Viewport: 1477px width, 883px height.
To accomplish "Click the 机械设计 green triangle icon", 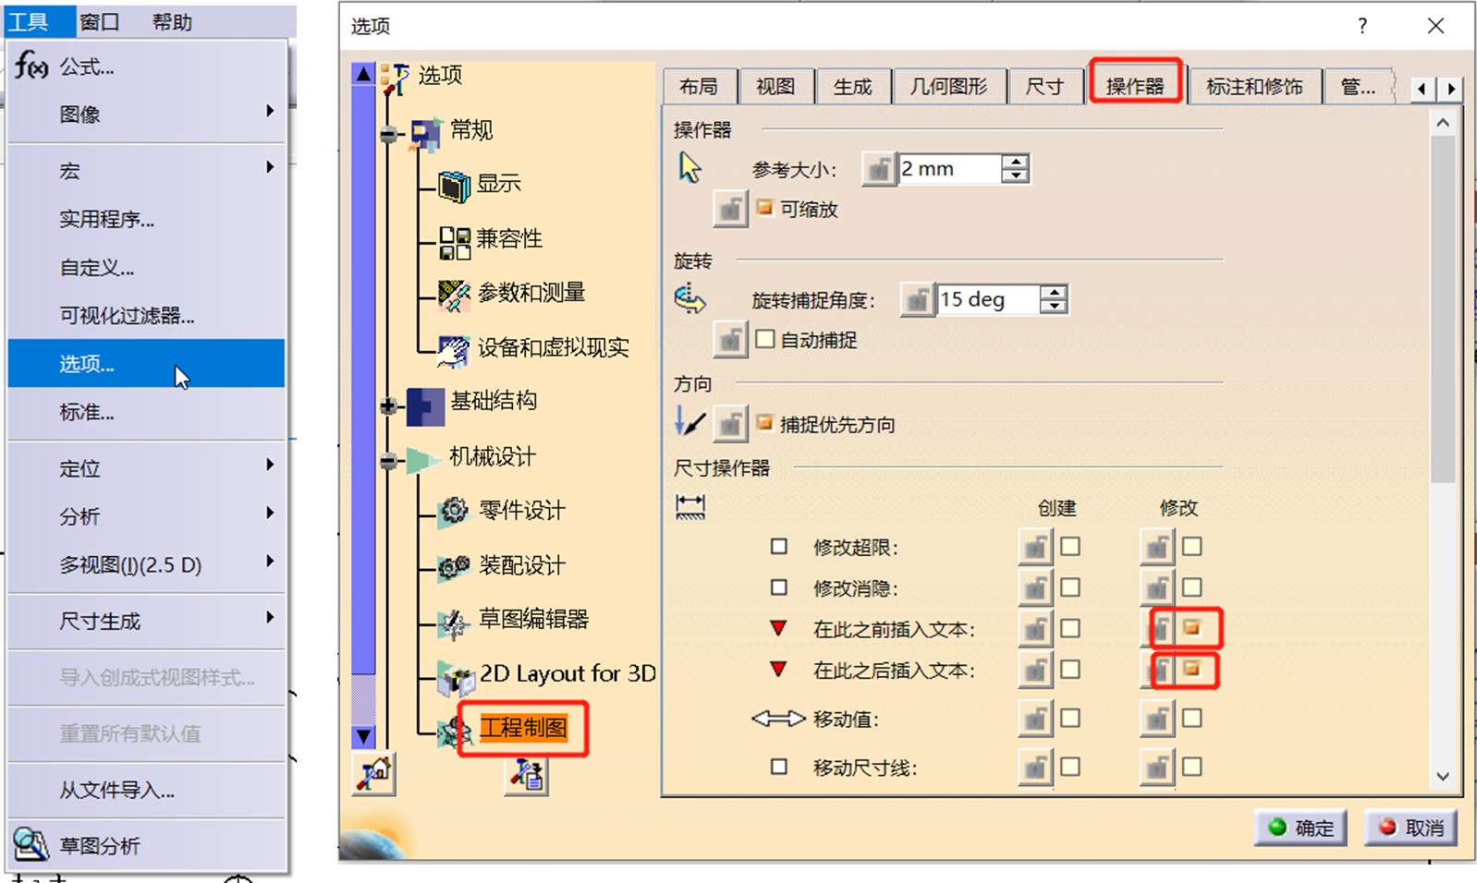I will (423, 459).
